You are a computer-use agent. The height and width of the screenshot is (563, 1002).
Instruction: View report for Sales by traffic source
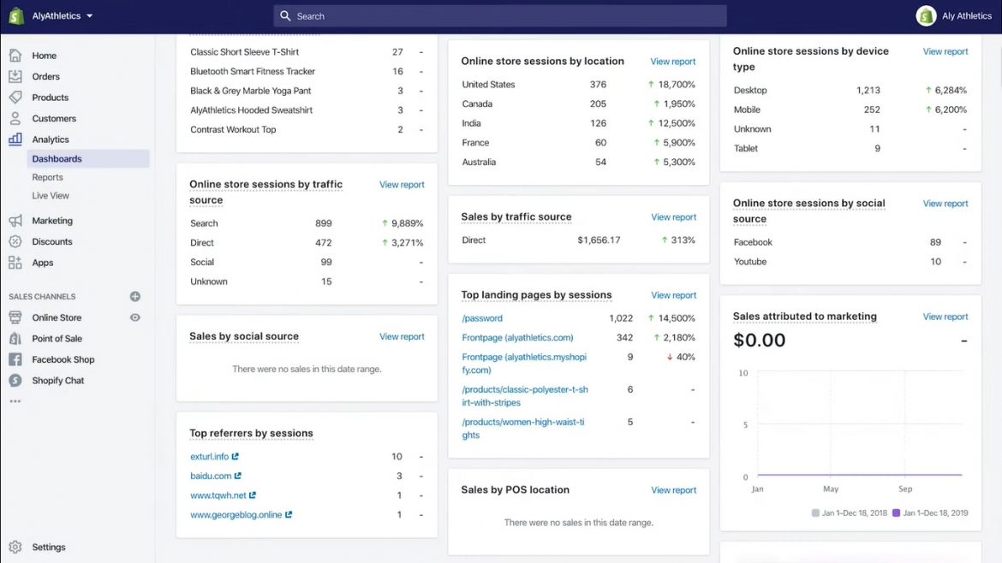[673, 216]
